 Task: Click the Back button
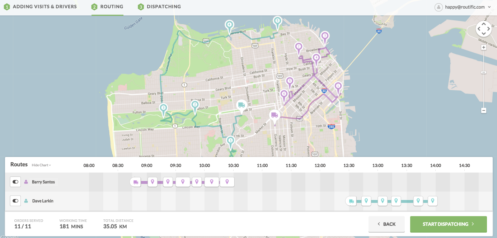click(386, 224)
